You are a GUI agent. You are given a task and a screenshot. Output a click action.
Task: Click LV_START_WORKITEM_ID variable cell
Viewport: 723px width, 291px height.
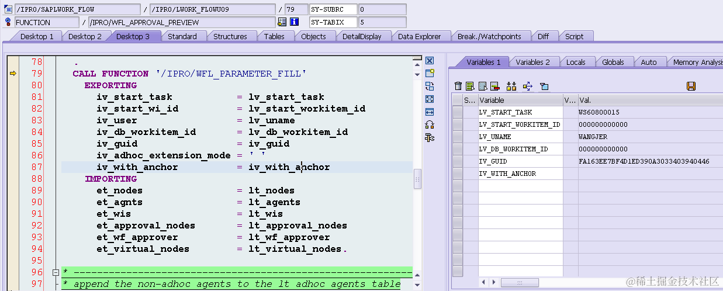(x=520, y=124)
